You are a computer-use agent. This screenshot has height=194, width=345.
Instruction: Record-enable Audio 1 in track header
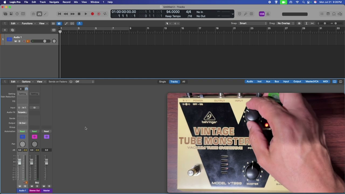pos(24,41)
